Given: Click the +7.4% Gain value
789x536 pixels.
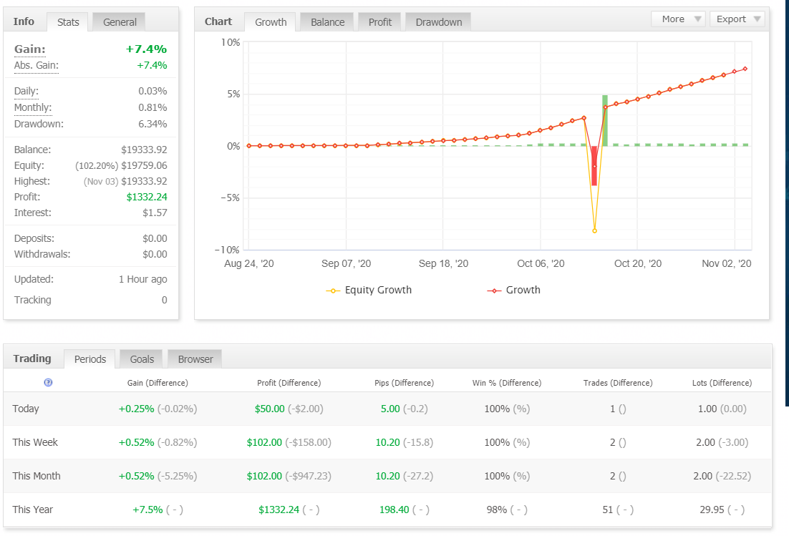Looking at the screenshot, I should pos(146,49).
